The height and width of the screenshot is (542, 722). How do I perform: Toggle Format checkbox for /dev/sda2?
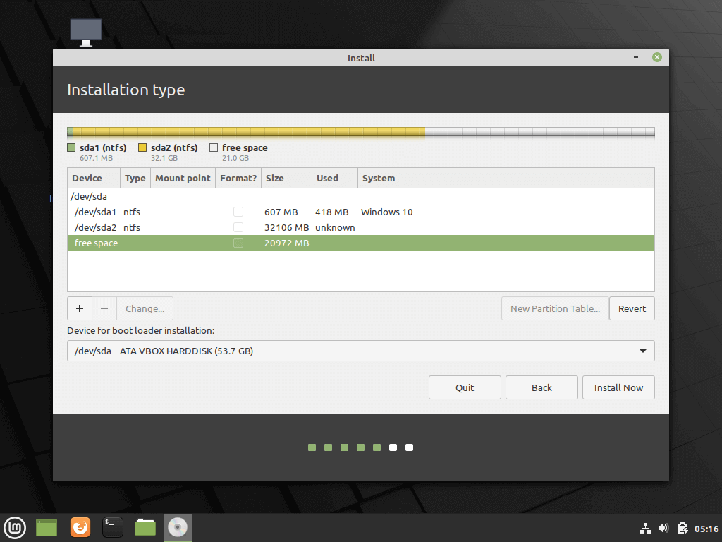coord(238,227)
